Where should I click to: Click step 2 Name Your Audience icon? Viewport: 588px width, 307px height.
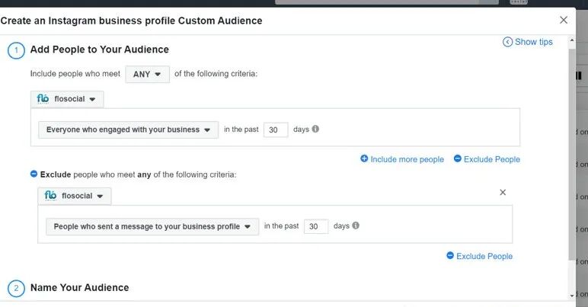pos(16,288)
